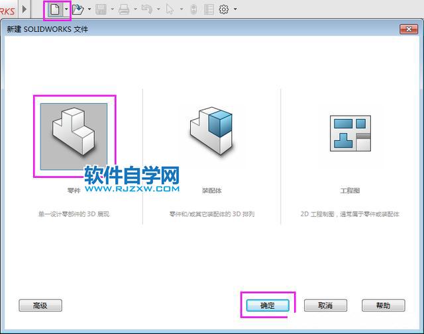Click the Undo arrow icon
The width and height of the screenshot is (424, 334).
tap(147, 9)
